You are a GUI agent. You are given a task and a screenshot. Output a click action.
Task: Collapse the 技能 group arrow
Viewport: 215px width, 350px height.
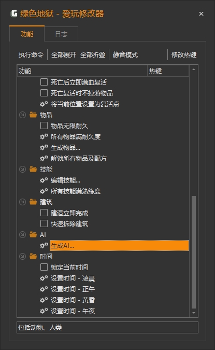(x=22, y=169)
